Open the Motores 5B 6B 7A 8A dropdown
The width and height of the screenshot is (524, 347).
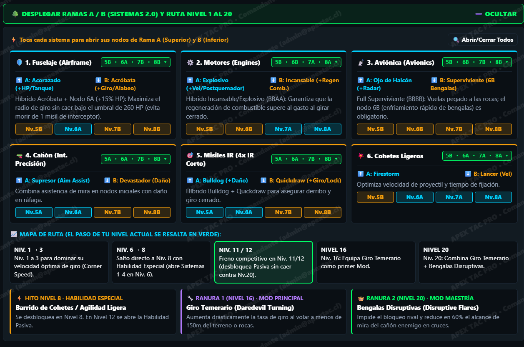(306, 62)
